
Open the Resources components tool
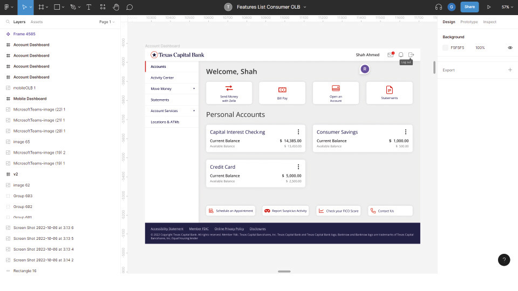pyautogui.click(x=103, y=7)
